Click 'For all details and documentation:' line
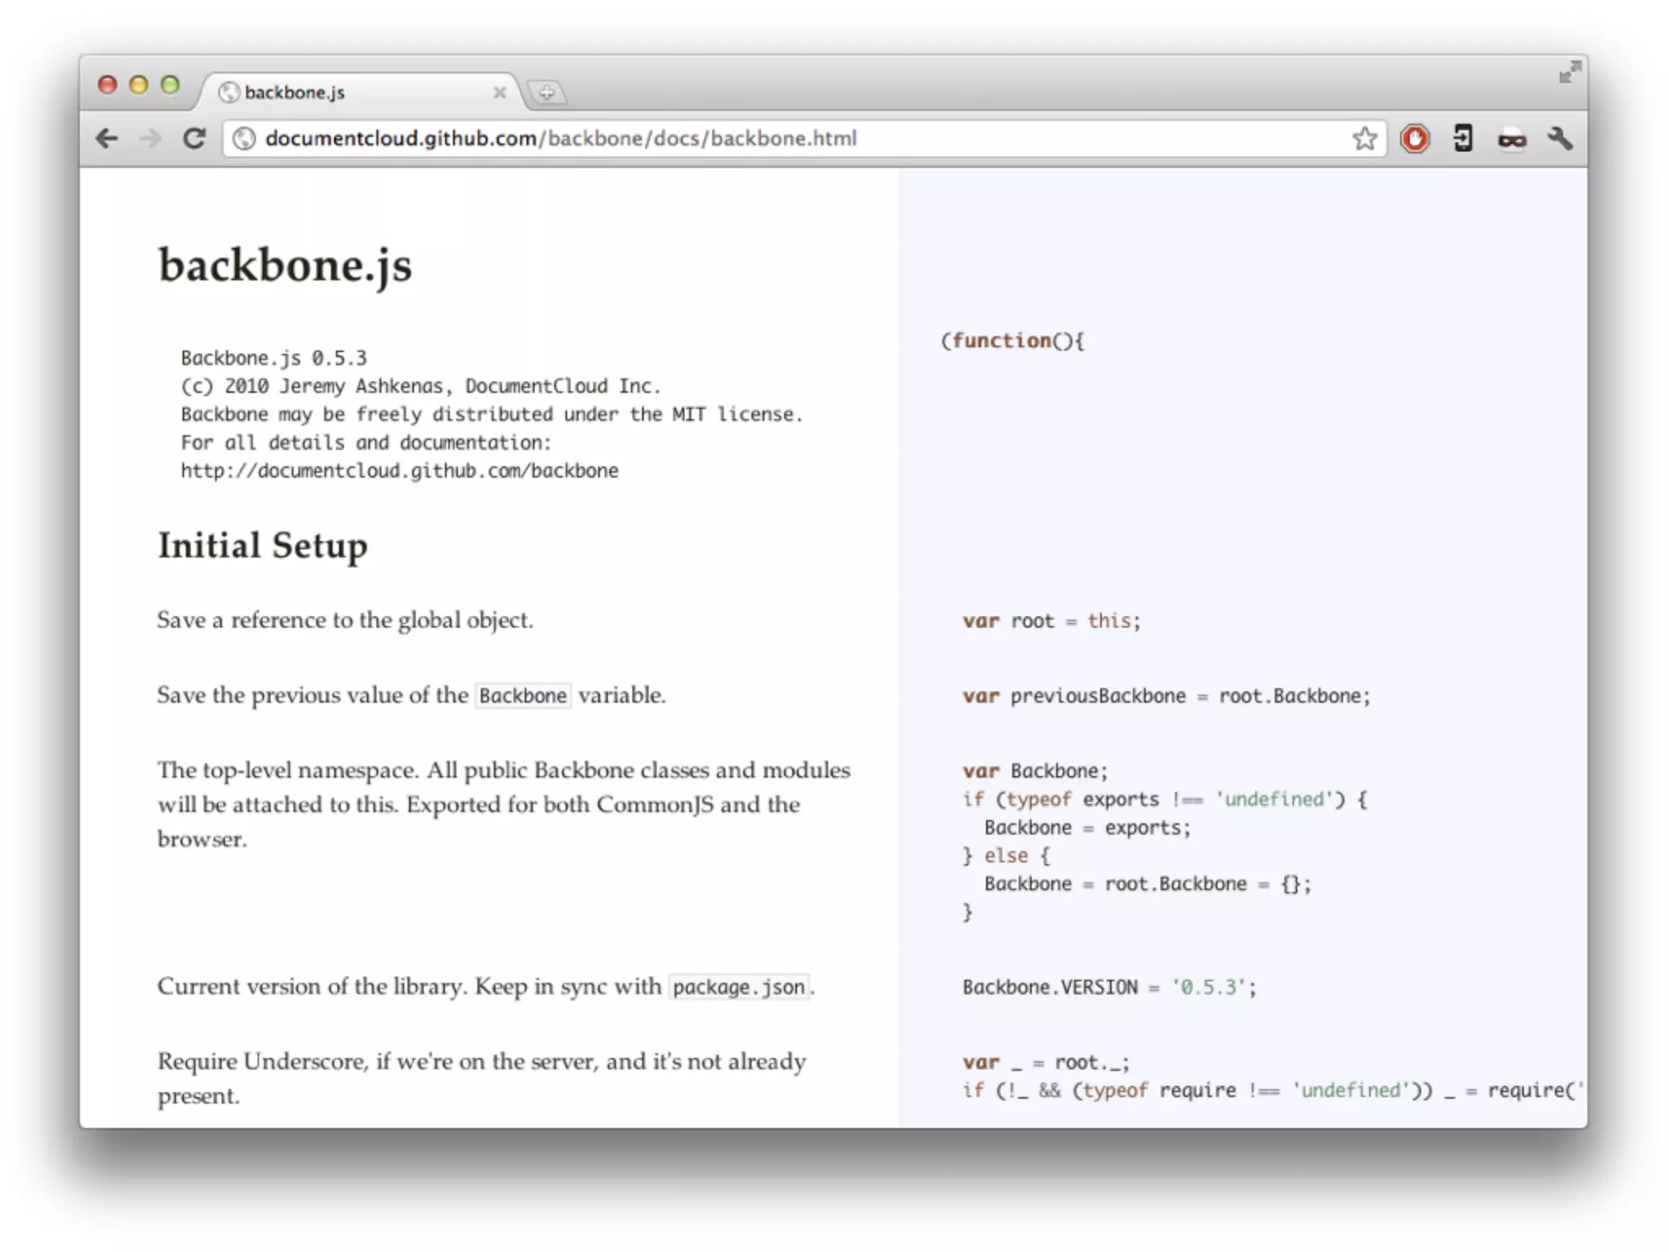Viewport: 1669px width, 1252px height. tap(367, 443)
